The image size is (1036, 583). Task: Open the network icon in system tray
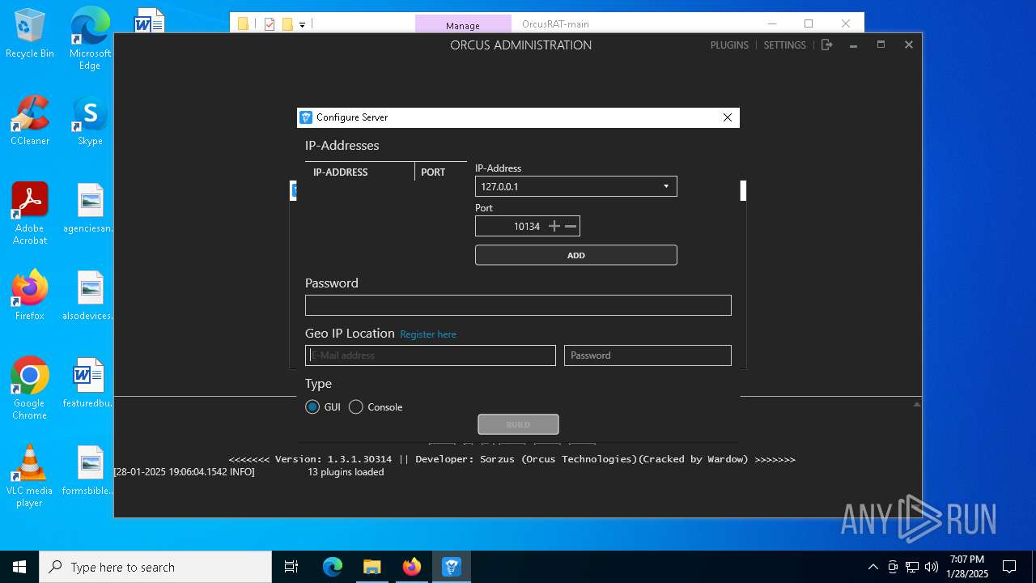point(912,567)
